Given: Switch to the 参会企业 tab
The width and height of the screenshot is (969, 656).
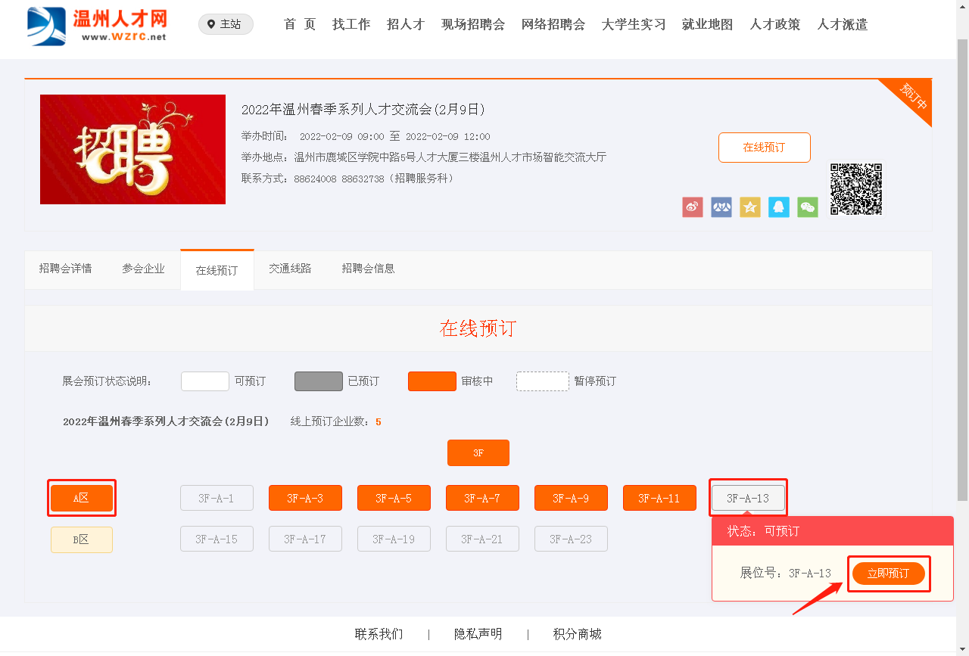Looking at the screenshot, I should point(143,269).
